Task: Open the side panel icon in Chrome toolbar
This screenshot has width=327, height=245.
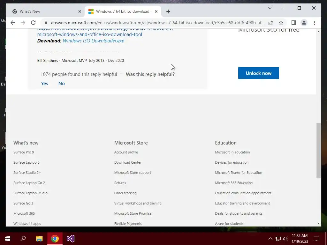Action: [294, 23]
